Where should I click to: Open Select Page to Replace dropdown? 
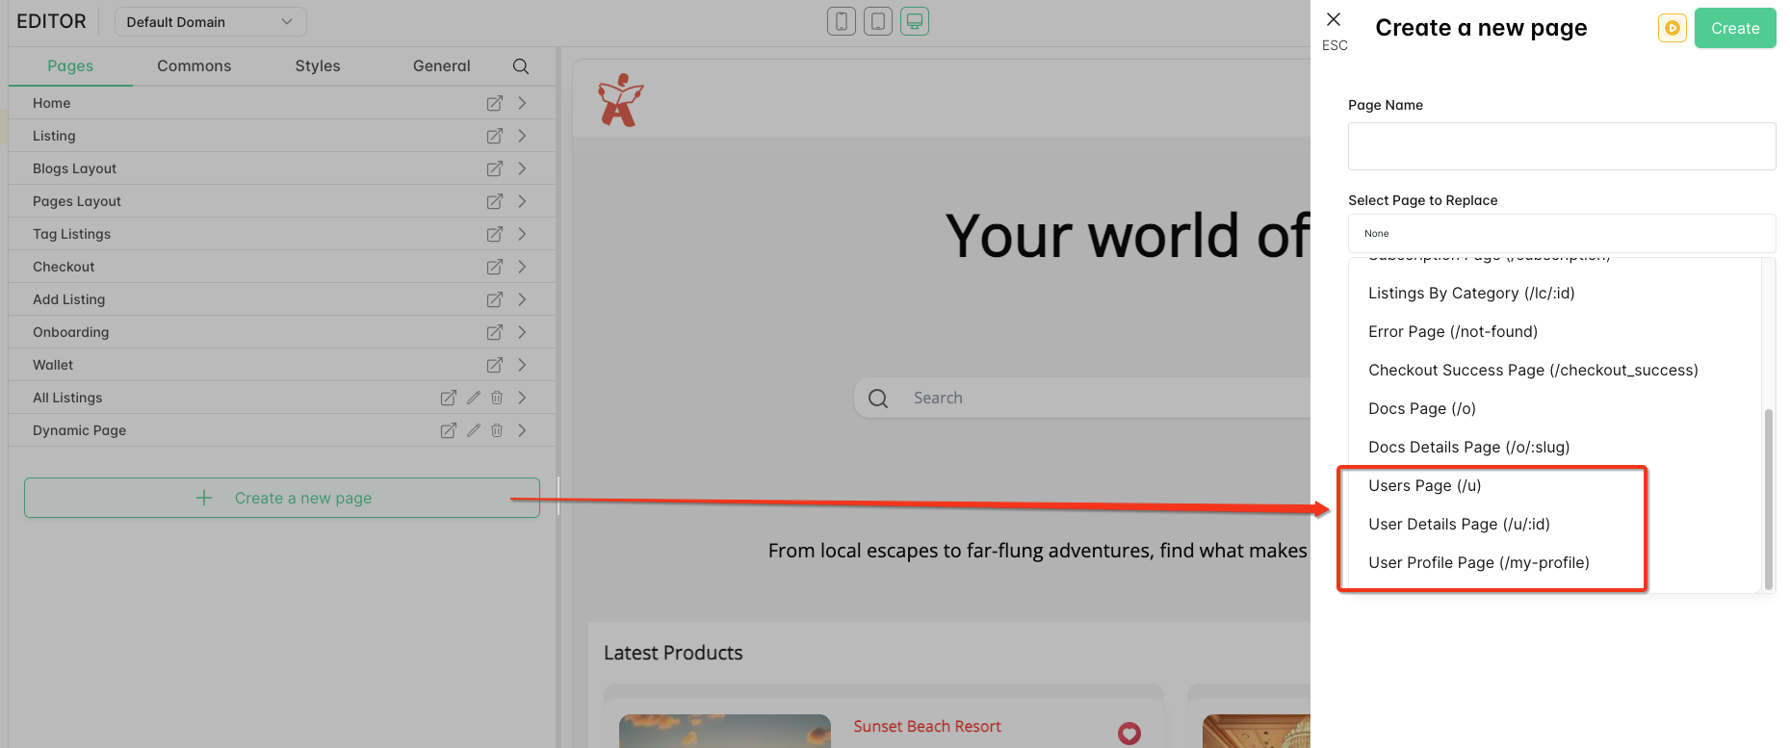click(1561, 234)
